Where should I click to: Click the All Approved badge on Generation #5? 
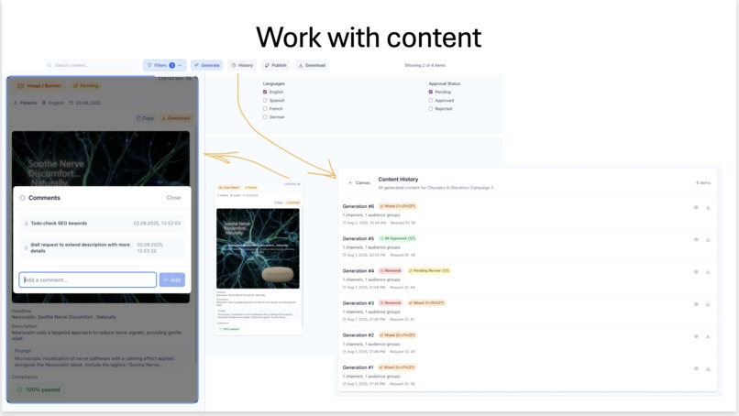(x=398, y=238)
